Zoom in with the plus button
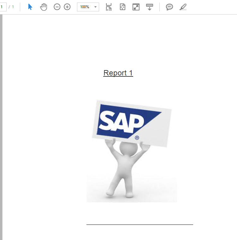The height and width of the screenshot is (240, 237). coord(67,7)
